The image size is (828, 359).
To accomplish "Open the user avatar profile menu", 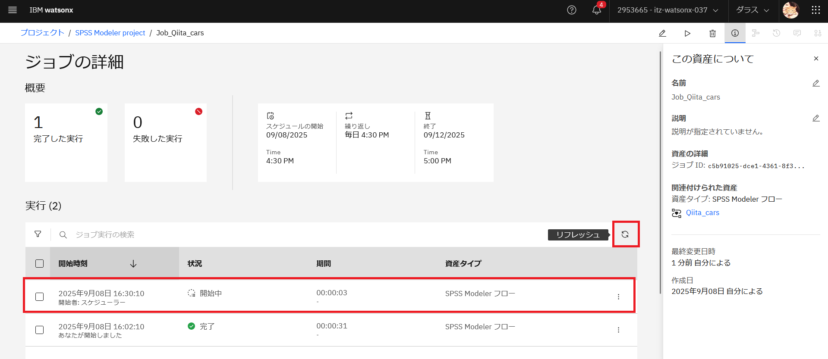I will point(791,10).
